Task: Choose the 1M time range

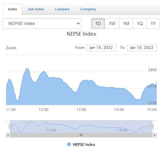Action: (x=126, y=23)
